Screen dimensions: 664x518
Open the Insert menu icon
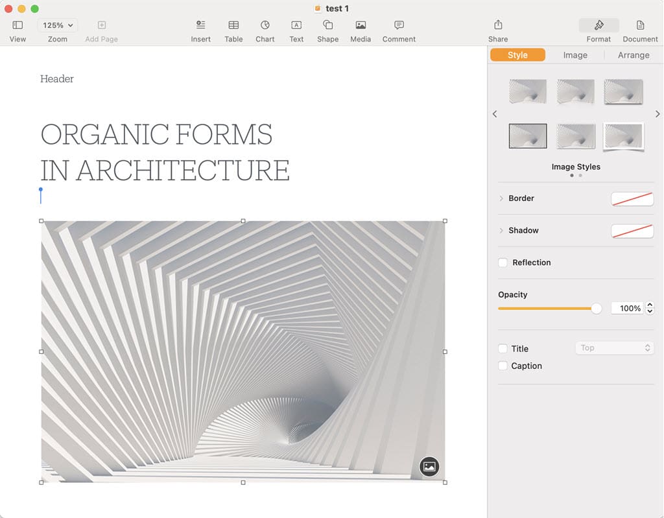[x=200, y=25]
